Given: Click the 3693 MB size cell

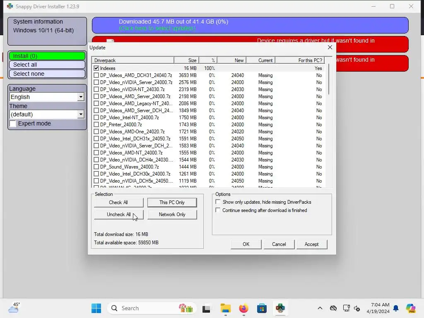Looking at the screenshot, I should [x=188, y=75].
